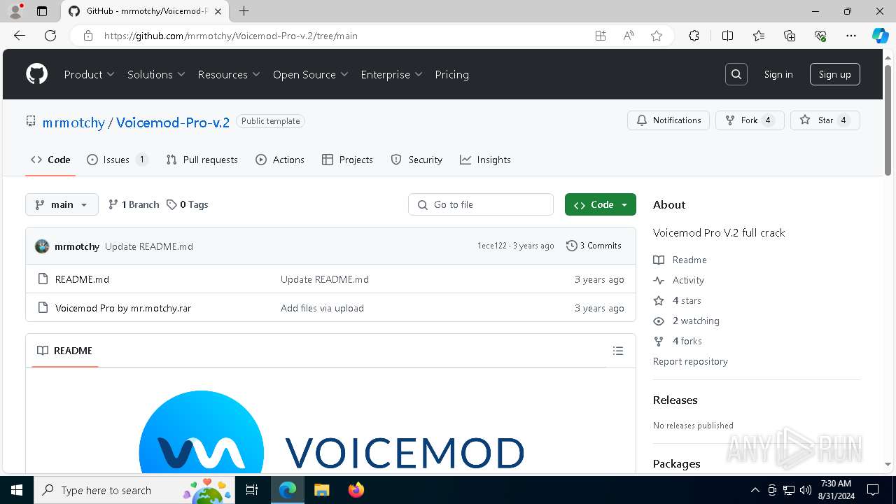Viewport: 896px width, 504px height.
Task: Refresh the page with the reload icon
Action: click(x=50, y=36)
